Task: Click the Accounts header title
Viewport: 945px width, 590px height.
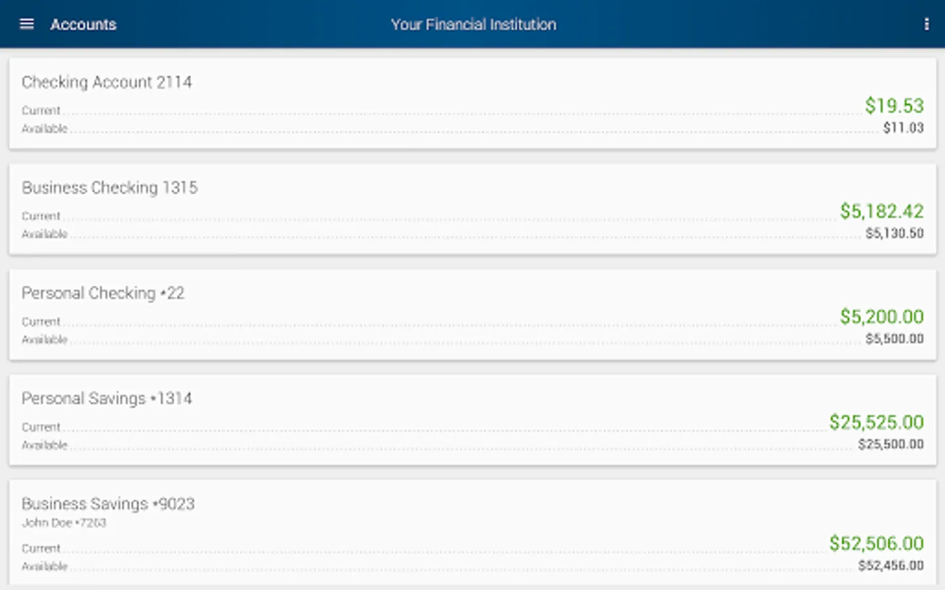Action: coord(83,24)
